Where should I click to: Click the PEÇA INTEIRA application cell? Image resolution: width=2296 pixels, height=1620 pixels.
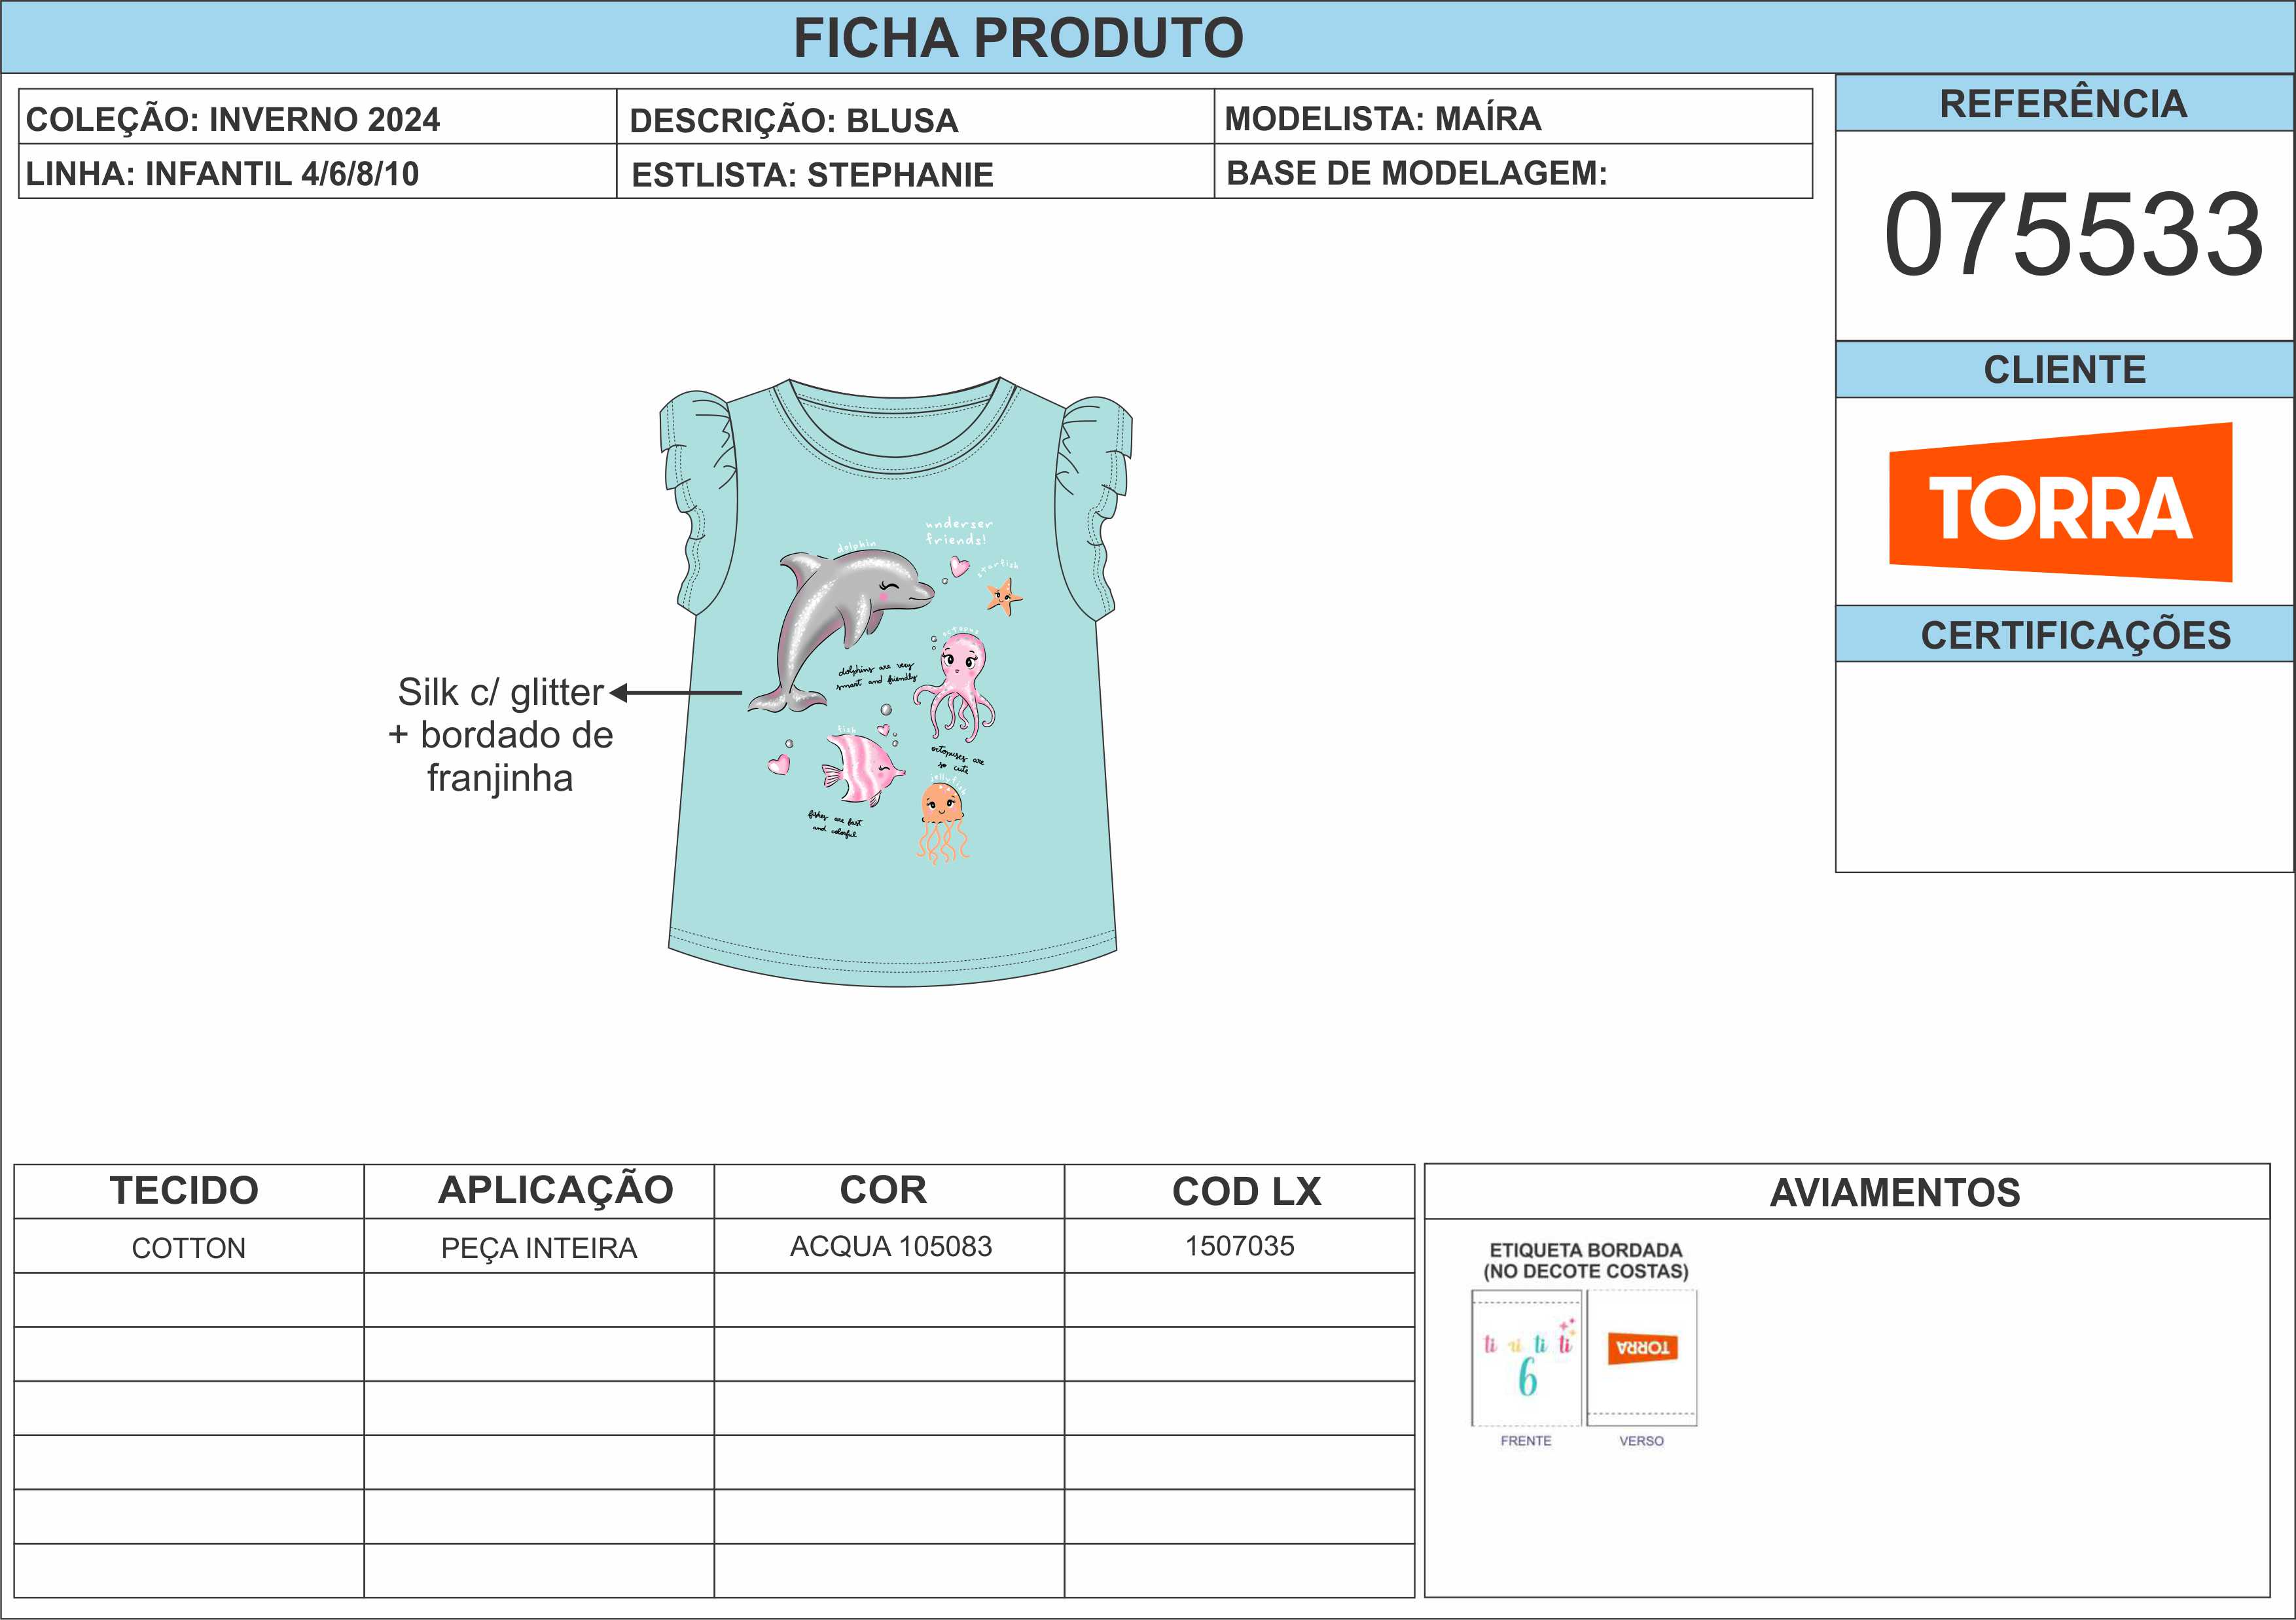[539, 1247]
